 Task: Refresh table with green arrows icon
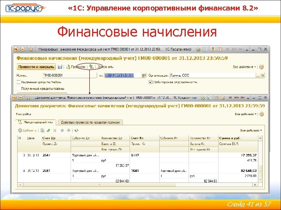[76, 130]
